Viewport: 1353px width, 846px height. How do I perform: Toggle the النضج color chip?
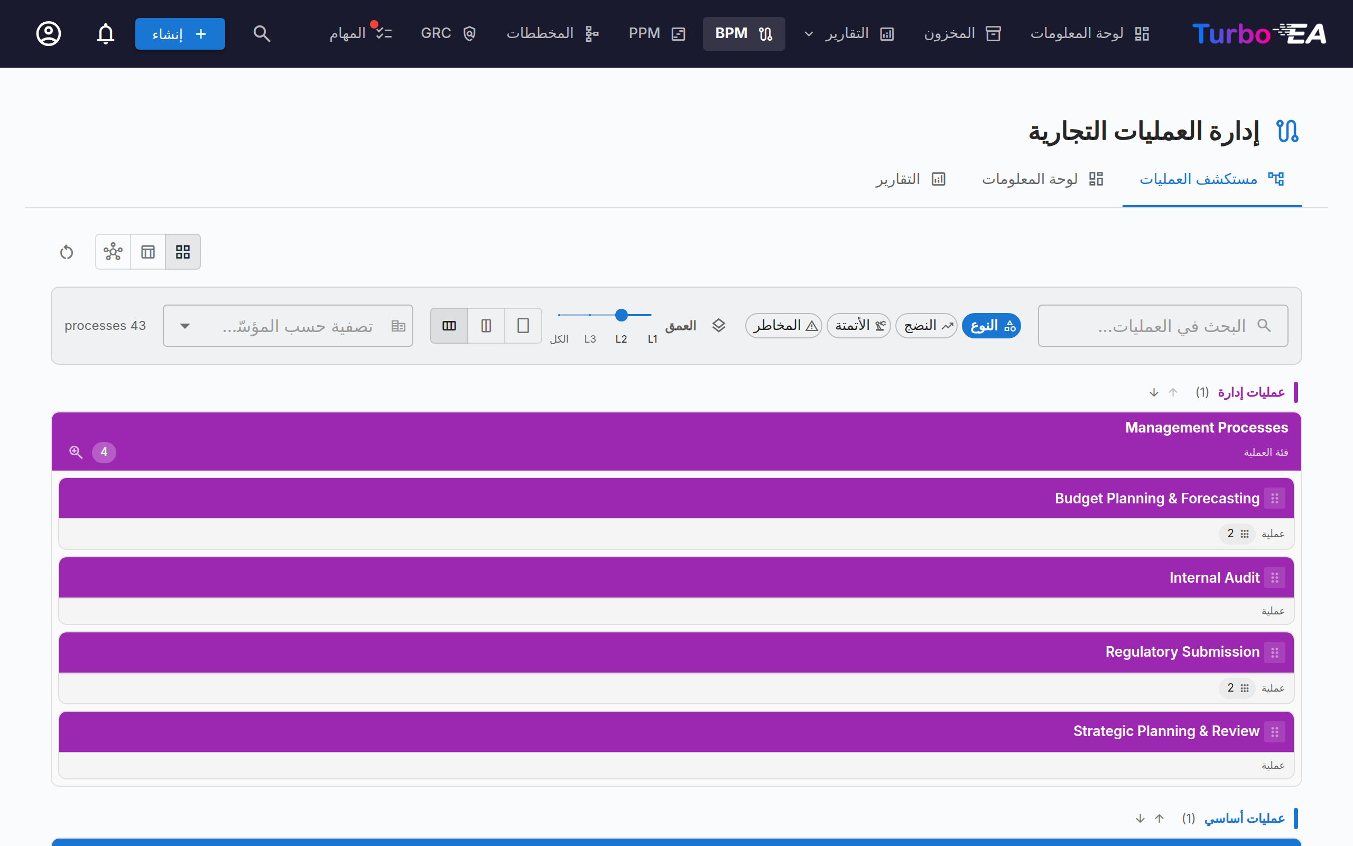point(926,326)
